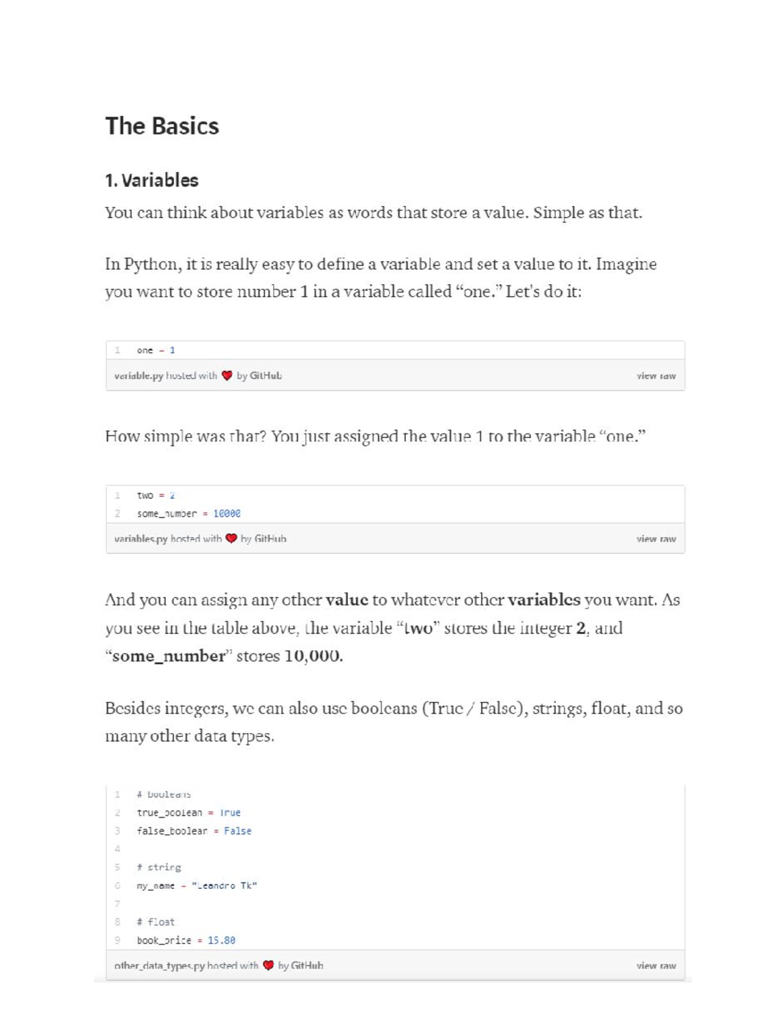The image size is (782, 1012).
Task: Click the 'my_name' string assignment line
Action: coord(197,886)
